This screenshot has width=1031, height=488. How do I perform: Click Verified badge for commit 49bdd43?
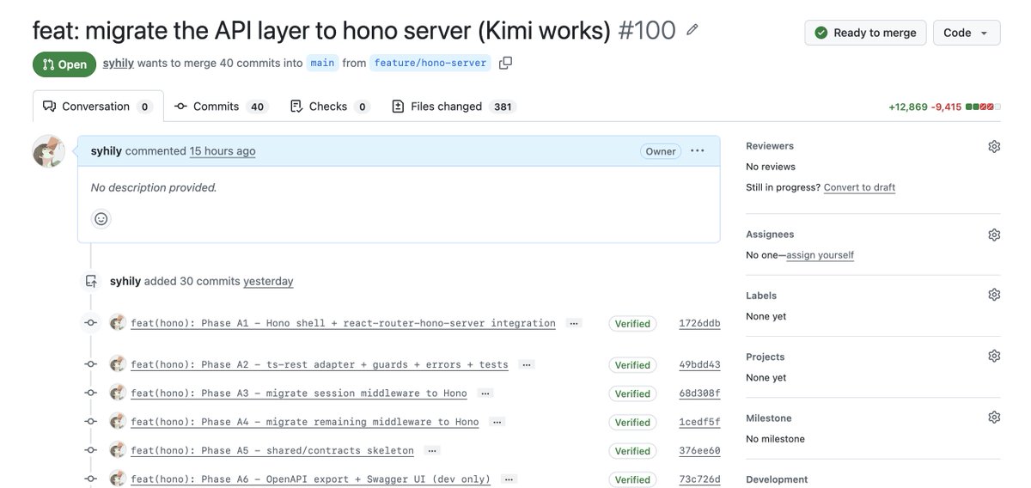(x=632, y=365)
